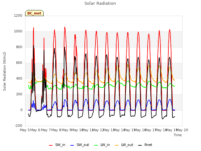Image resolution: width=201 pixels, height=151 pixels.
Task: Click the May 8 x-axis tick label
Action: [x=56, y=130]
